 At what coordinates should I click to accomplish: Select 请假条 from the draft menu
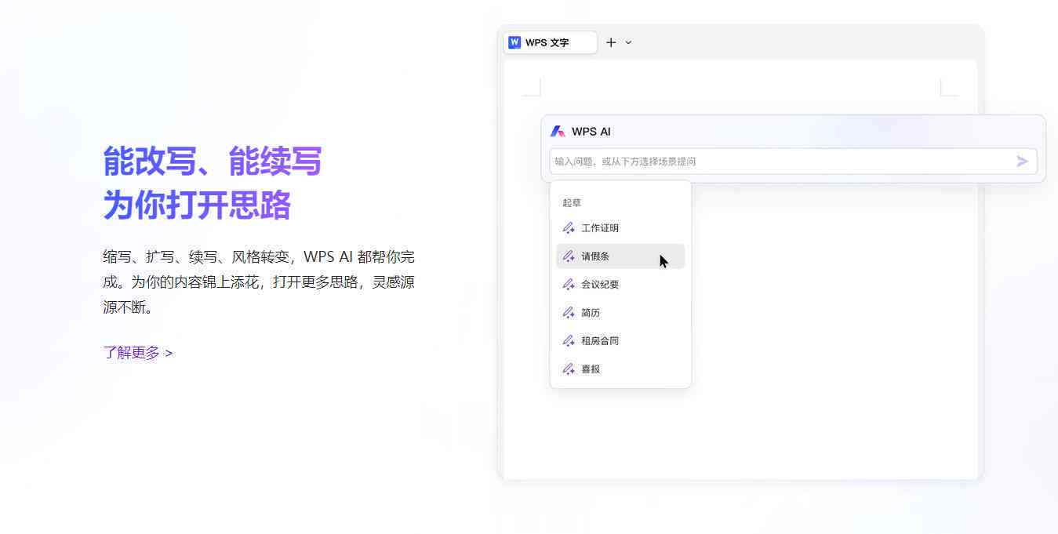pos(620,256)
